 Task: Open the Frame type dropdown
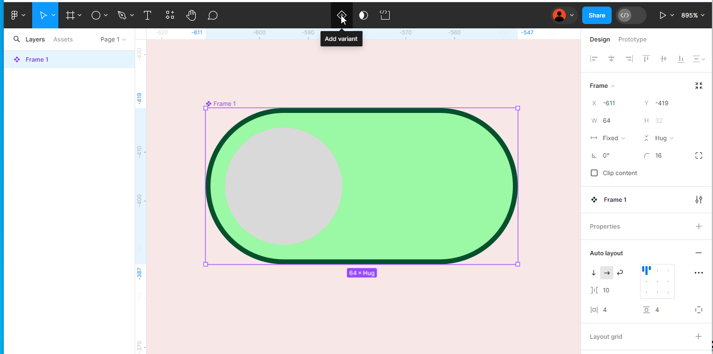click(602, 86)
